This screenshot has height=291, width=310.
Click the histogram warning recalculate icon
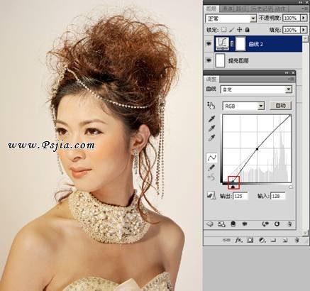click(211, 196)
